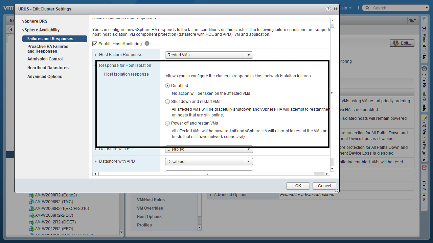Click into the Search field
Image resolution: width=433 pixels, height=243 pixels.
pos(396,8)
